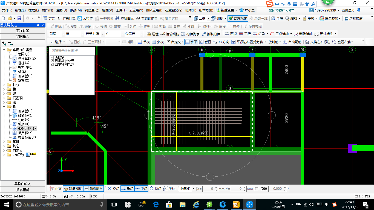Run 汇总计算 summary calculation
This screenshot has height=210, width=374.
pyautogui.click(x=67, y=18)
